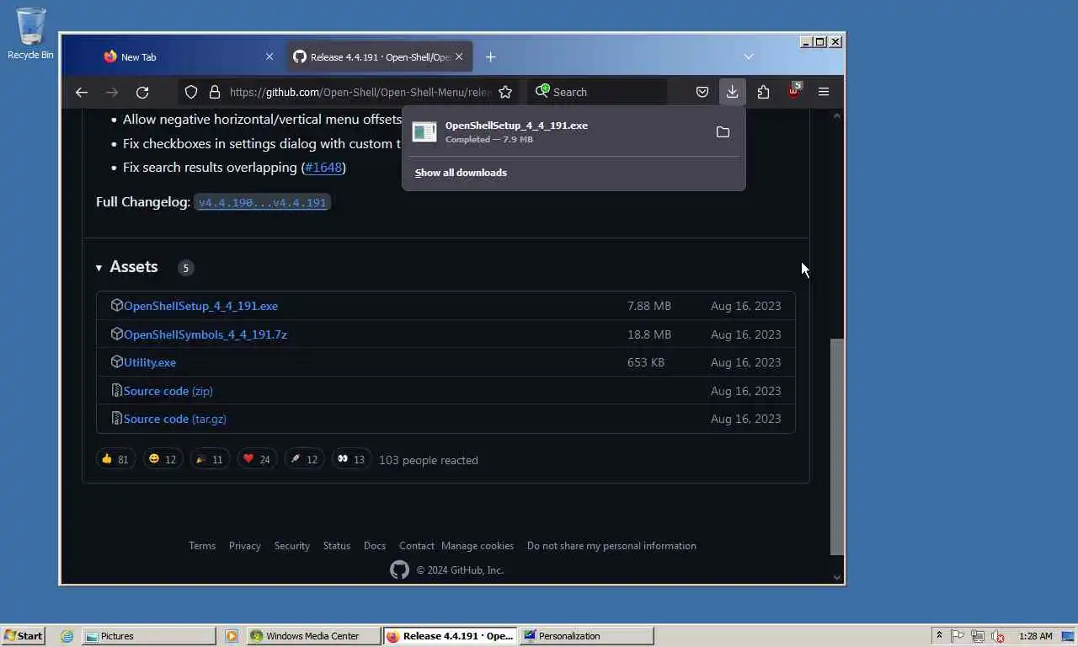Switch to Windows Media Center taskbar item
The width and height of the screenshot is (1078, 647).
tap(313, 636)
